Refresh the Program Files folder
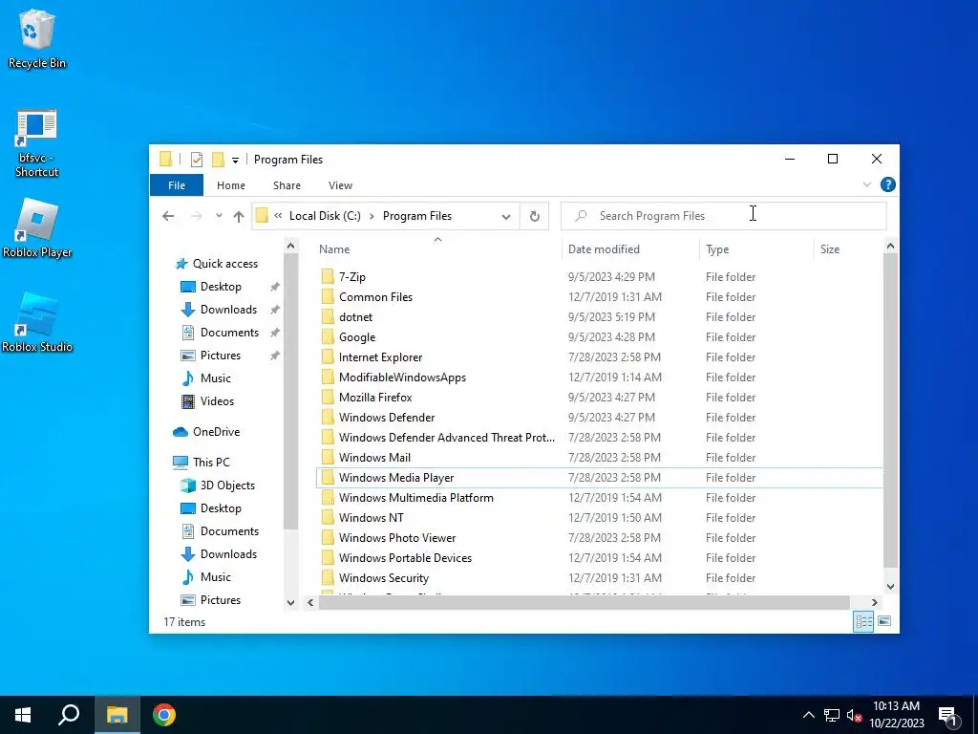Screen dimensions: 978x734 pos(535,216)
